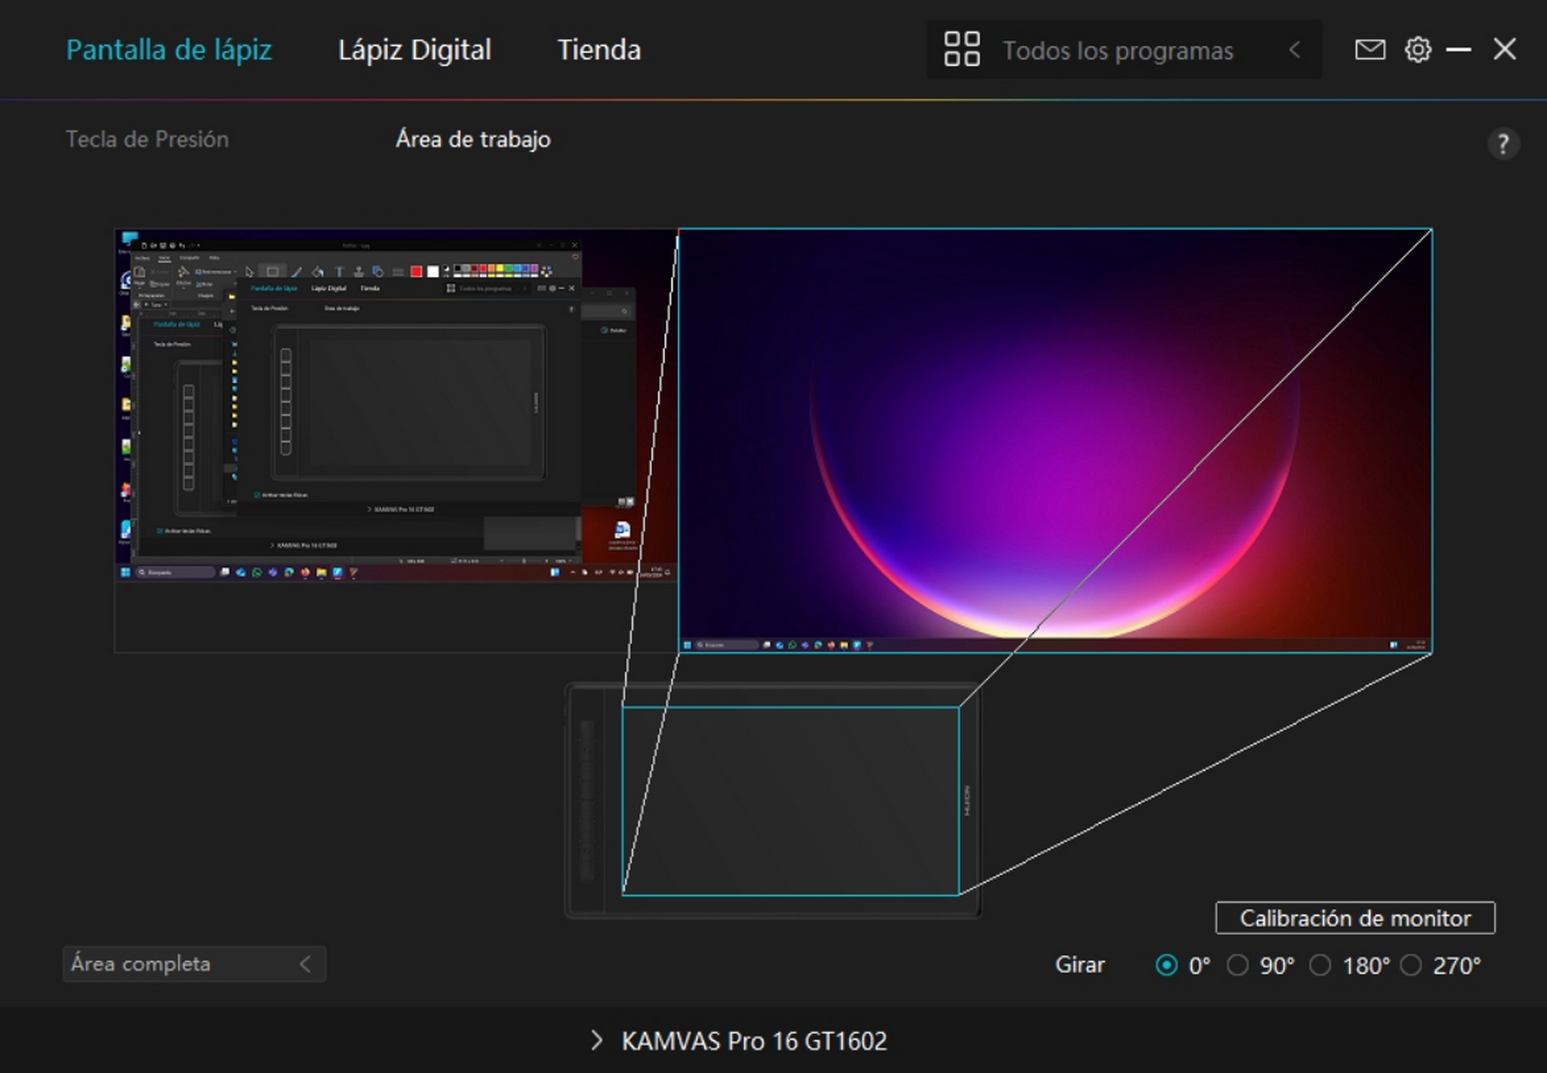The width and height of the screenshot is (1547, 1073).
Task: Click the Calibración de monitor button
Action: pos(1354,918)
